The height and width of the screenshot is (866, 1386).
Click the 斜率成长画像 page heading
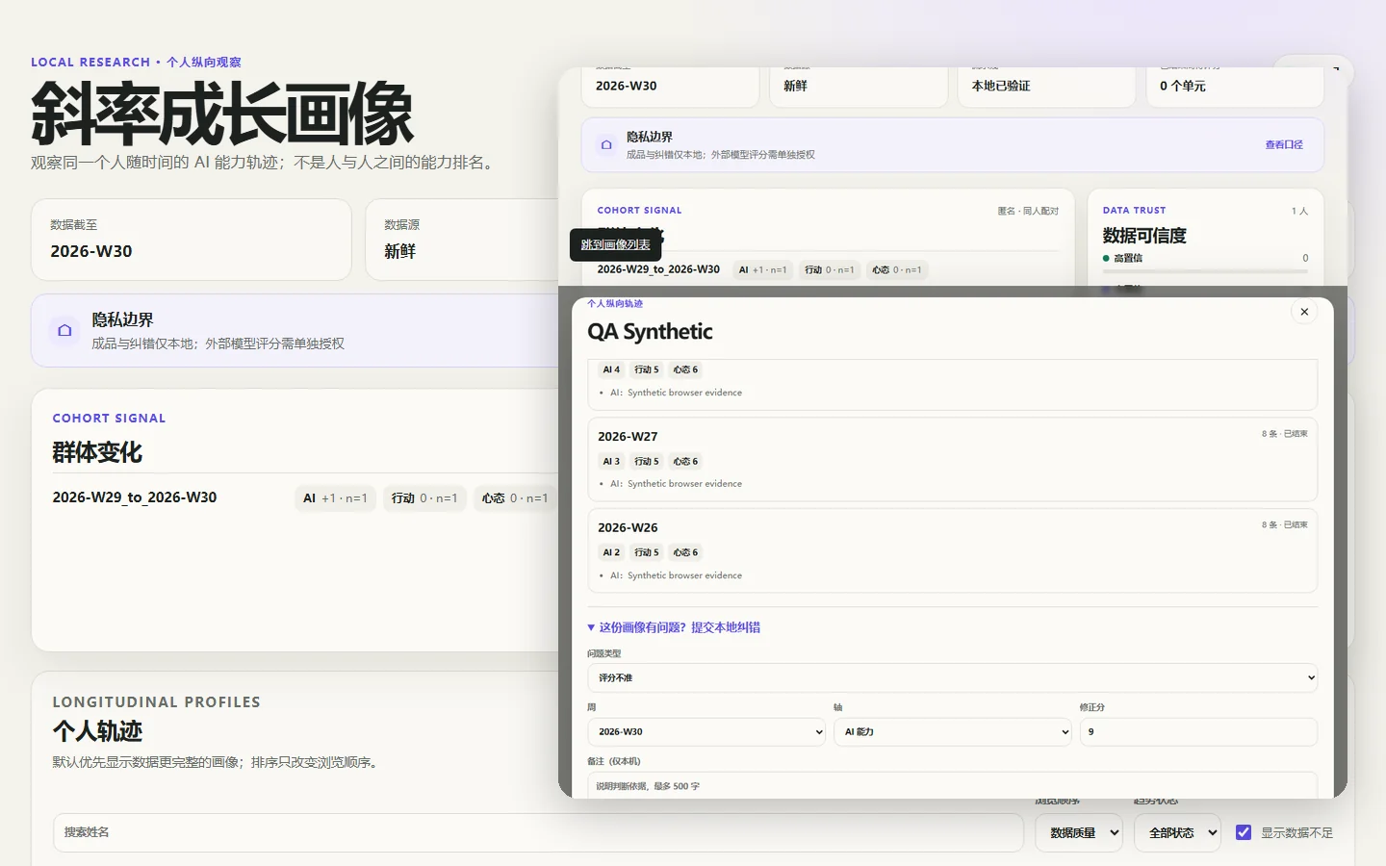(222, 114)
